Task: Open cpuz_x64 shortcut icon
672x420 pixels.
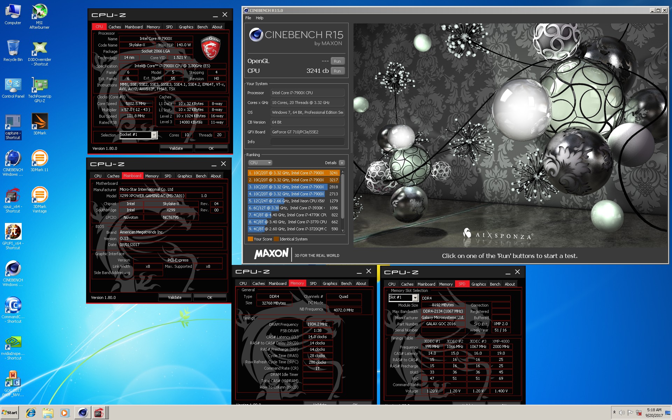Action: click(13, 201)
